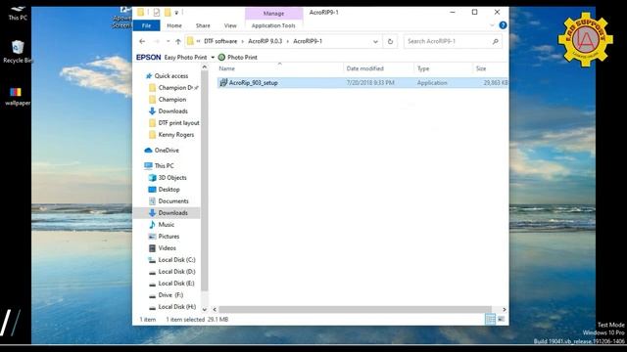Click horizontal scrollbar left arrow
This screenshot has height=352, width=627.
pos(215,309)
